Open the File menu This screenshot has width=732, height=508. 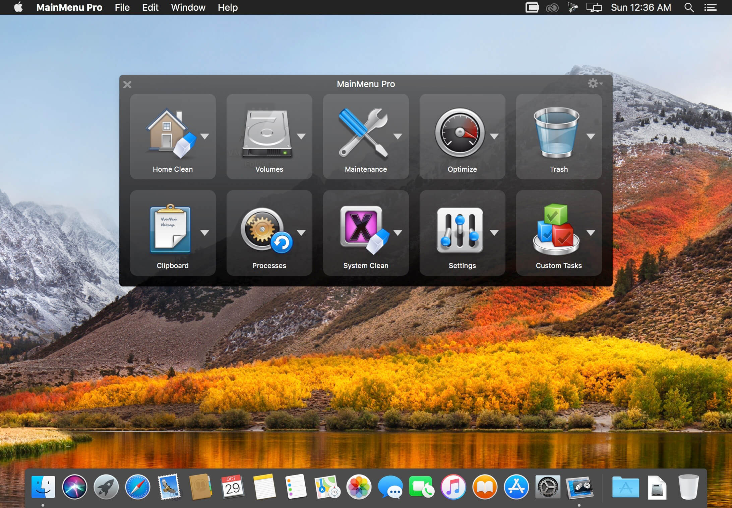tap(122, 7)
